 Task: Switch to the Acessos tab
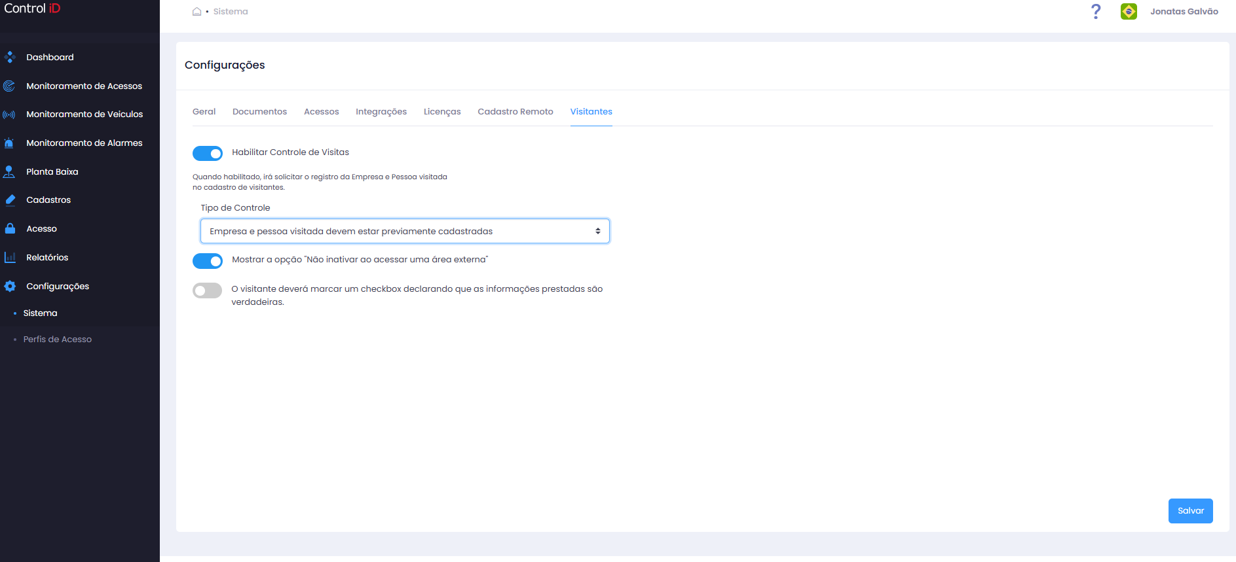pyautogui.click(x=322, y=112)
